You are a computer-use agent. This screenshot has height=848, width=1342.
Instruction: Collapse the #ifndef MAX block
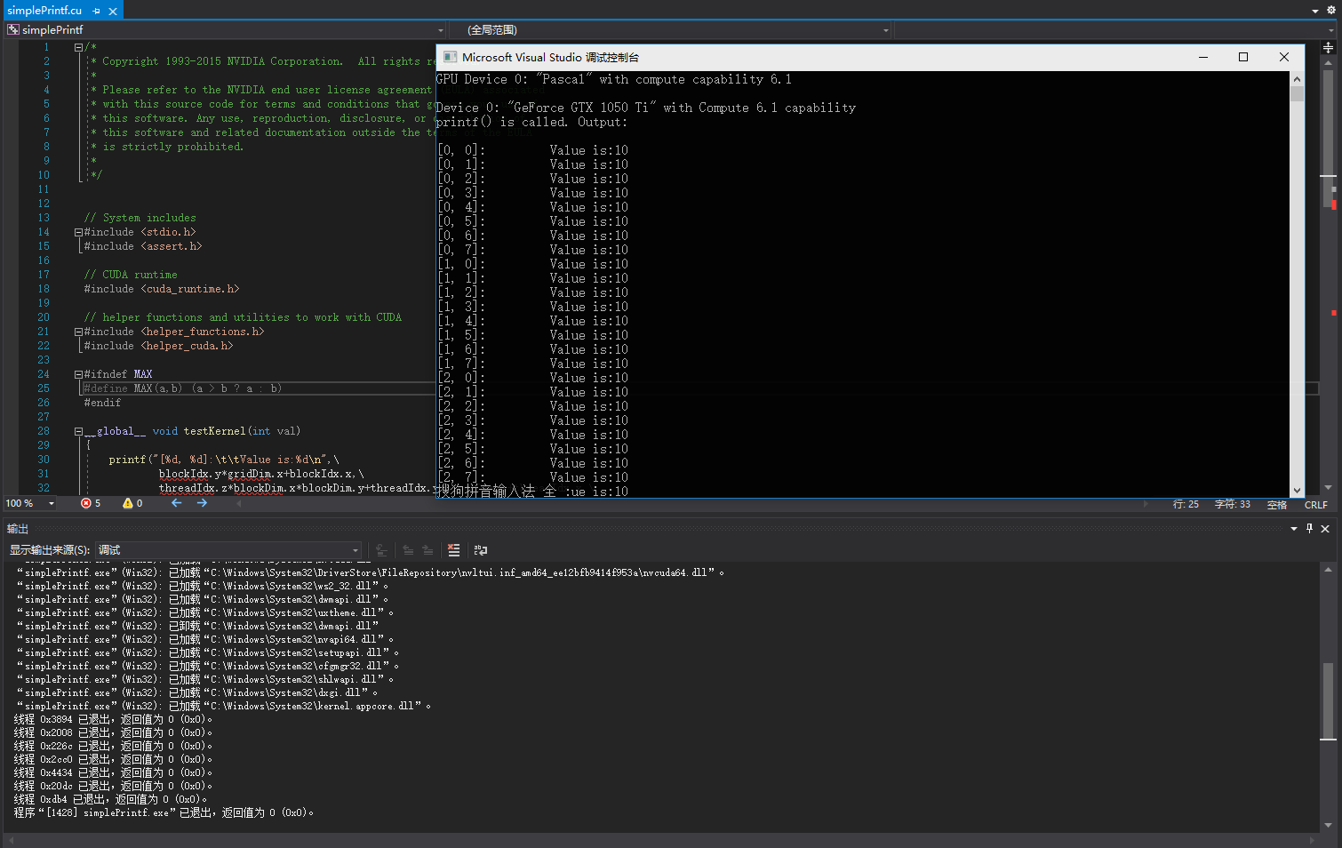pos(78,374)
